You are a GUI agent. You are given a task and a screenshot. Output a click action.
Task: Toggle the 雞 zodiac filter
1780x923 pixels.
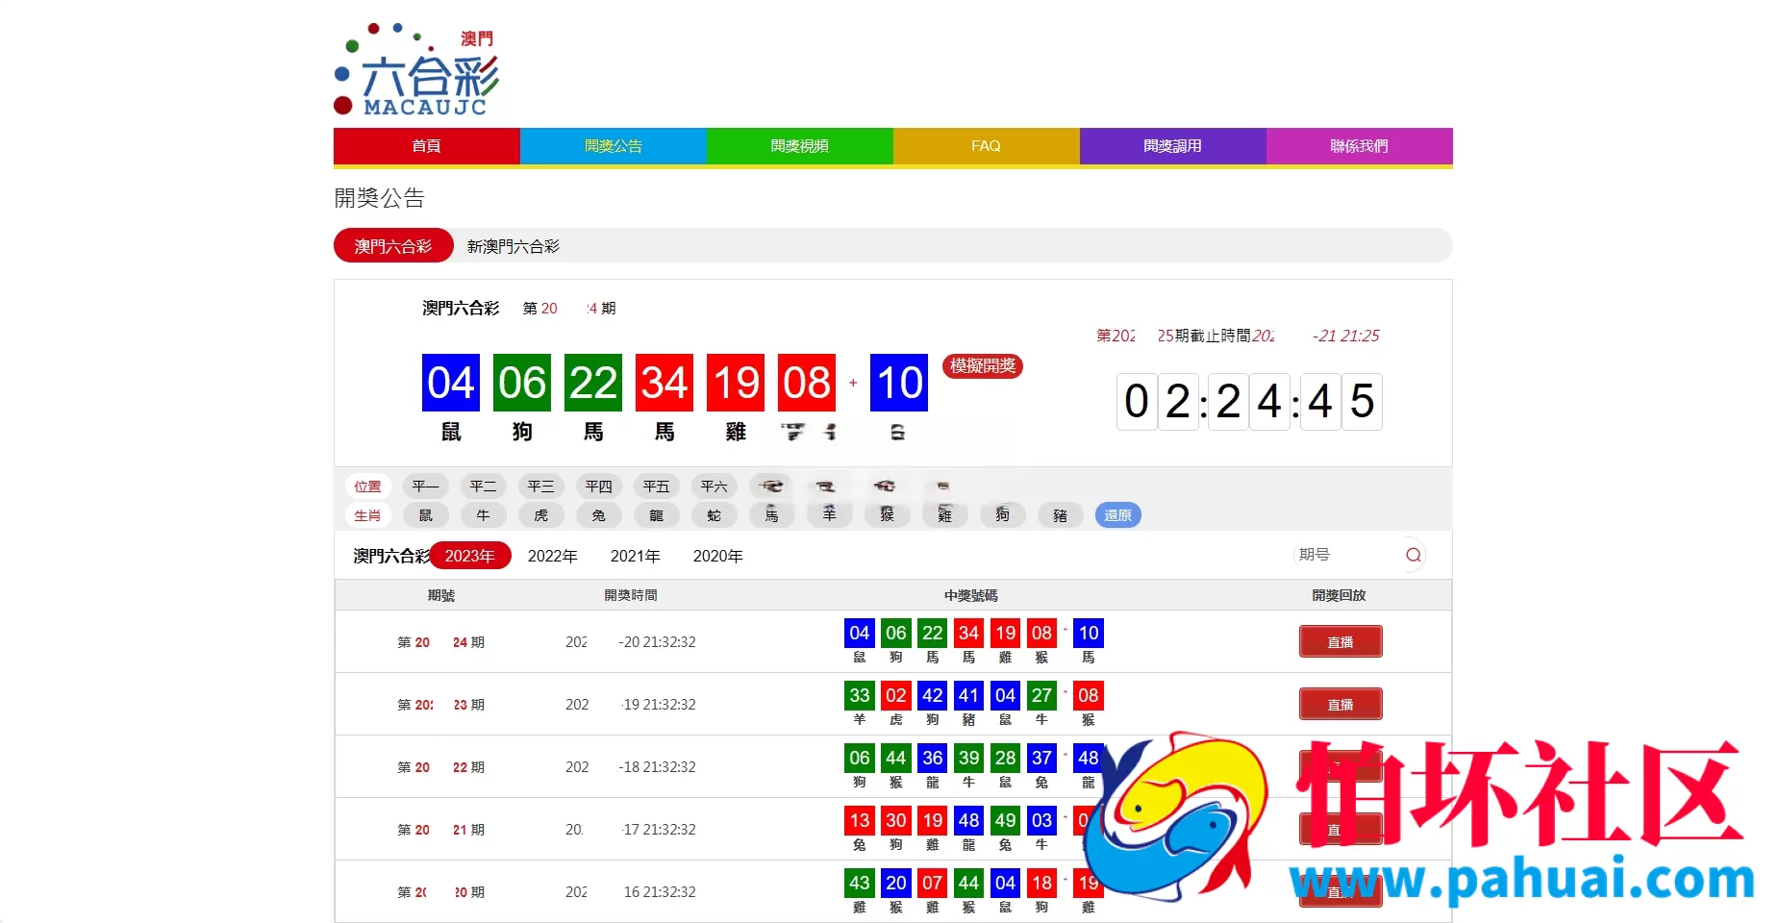pyautogui.click(x=944, y=515)
